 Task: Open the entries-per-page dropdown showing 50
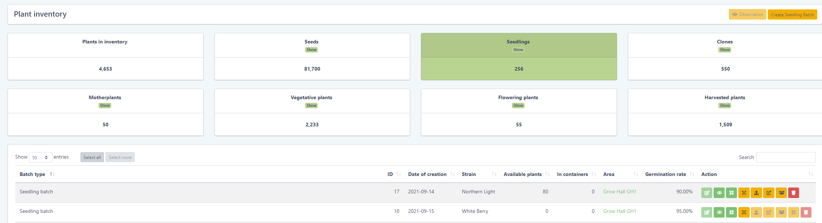pyautogui.click(x=40, y=157)
